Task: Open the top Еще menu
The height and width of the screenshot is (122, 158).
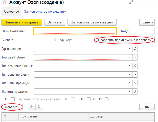Action: click(147, 22)
